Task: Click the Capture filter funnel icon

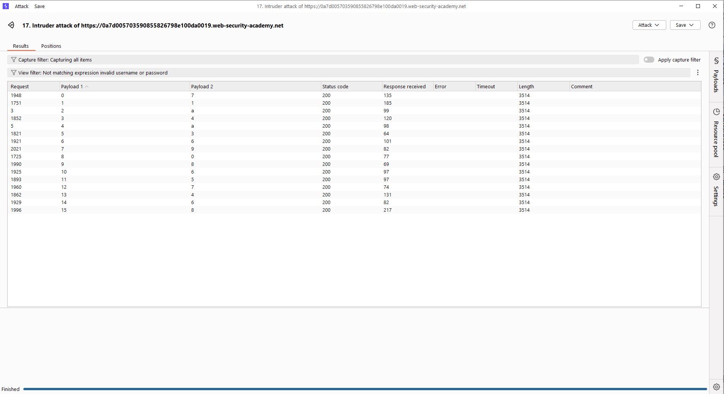Action: tap(14, 60)
